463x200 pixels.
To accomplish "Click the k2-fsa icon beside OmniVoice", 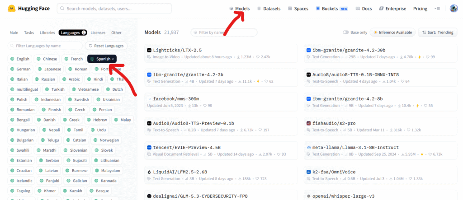I will (308, 172).
